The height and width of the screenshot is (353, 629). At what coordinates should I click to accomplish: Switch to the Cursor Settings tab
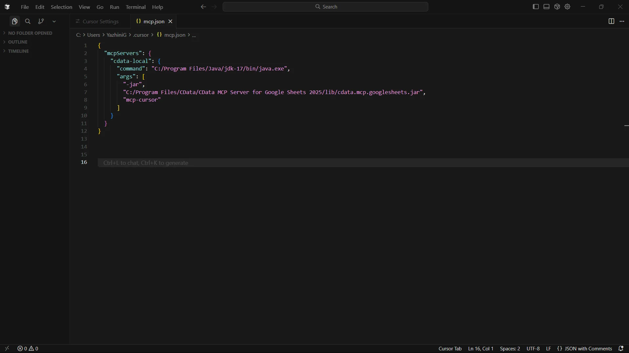100,21
